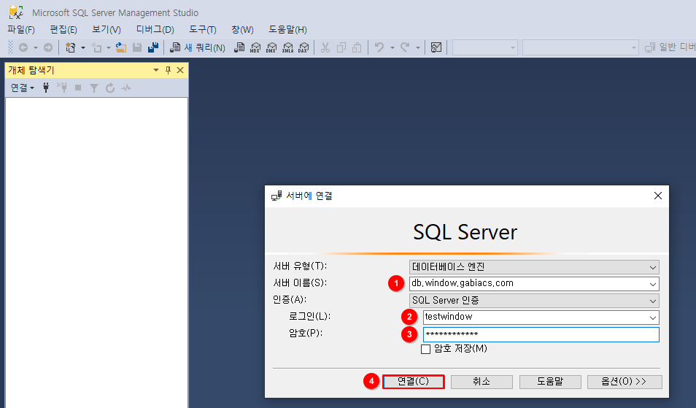Click the Cut scissors icon

[325, 47]
